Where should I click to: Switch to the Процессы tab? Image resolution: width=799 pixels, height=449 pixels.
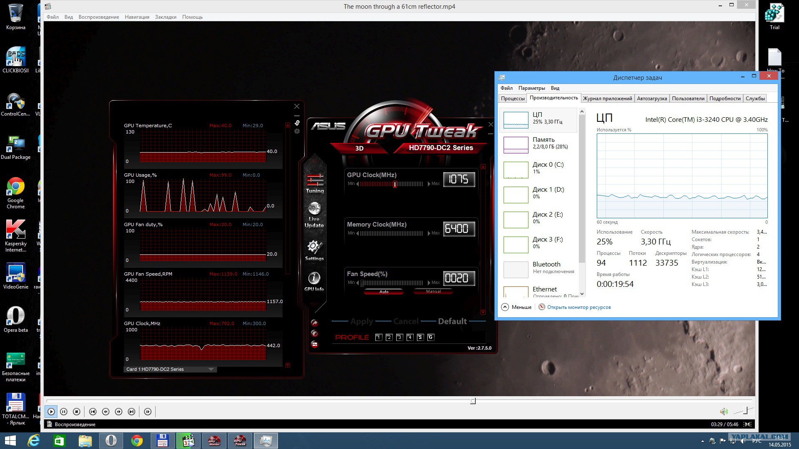click(513, 99)
